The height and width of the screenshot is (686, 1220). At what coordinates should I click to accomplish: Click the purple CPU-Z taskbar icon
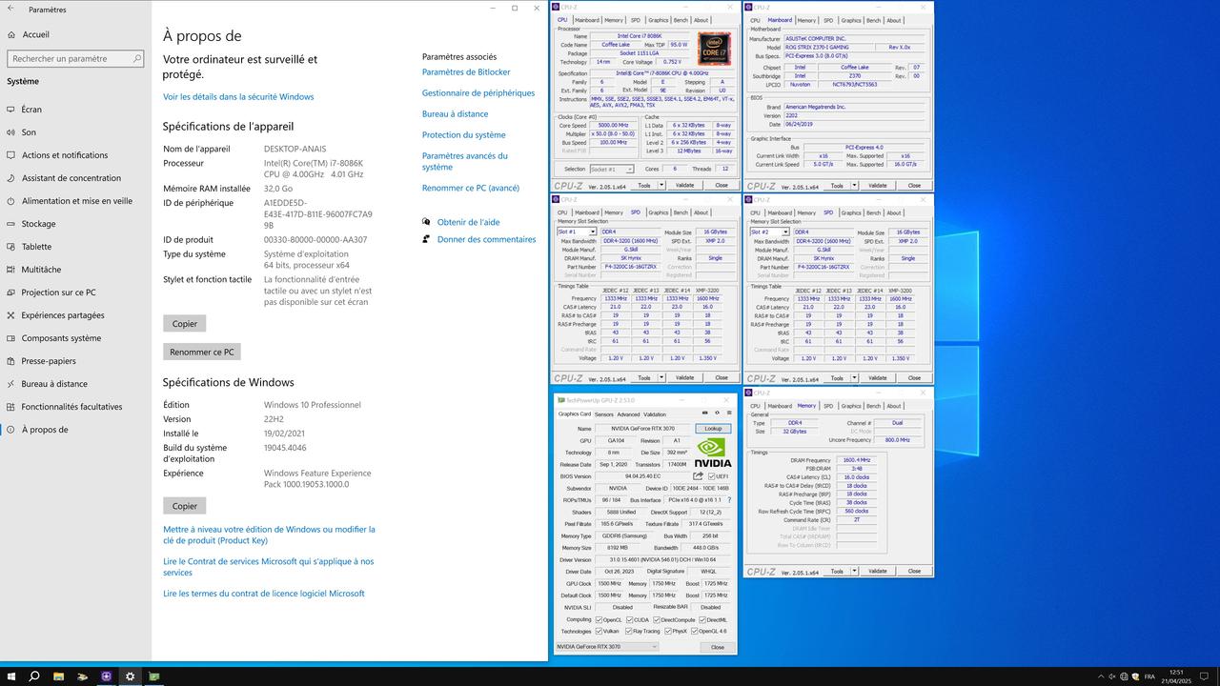[106, 676]
